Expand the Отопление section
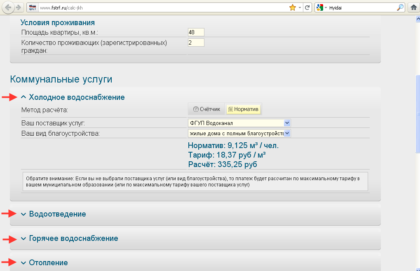 point(44,263)
